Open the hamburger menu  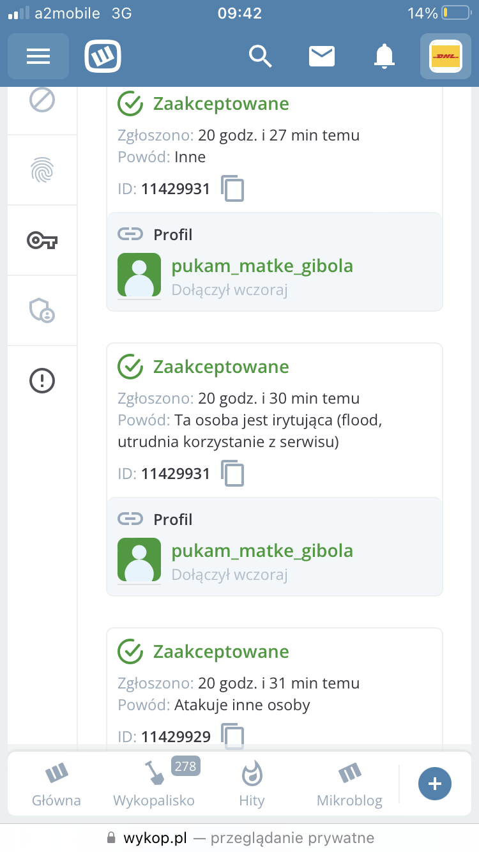click(38, 56)
